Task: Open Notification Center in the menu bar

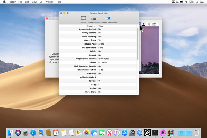Action: 203,2
